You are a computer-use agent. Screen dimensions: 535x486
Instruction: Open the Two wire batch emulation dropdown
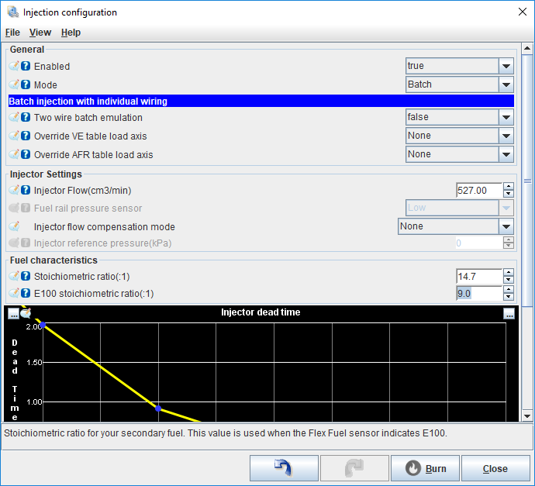506,118
